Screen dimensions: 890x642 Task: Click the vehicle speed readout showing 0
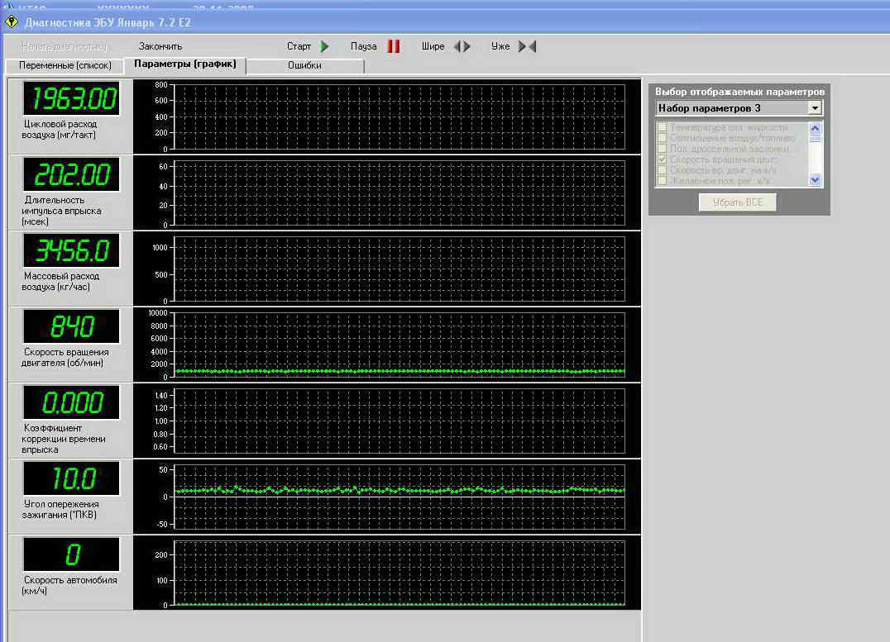pyautogui.click(x=71, y=554)
